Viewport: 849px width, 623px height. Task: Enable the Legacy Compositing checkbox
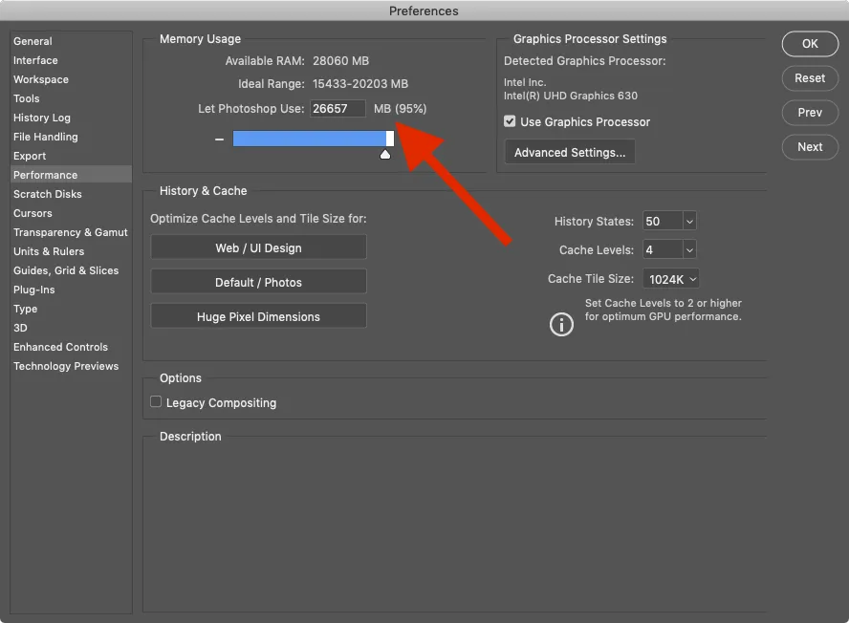[x=156, y=402]
